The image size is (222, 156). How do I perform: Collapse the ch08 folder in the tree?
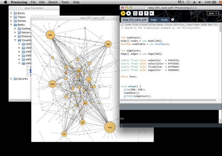pos(19,63)
